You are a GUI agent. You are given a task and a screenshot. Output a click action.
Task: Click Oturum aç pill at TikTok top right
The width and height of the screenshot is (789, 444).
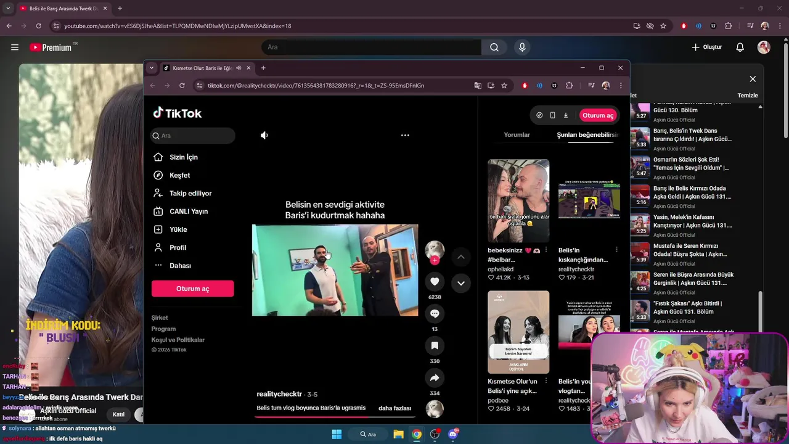[x=598, y=115]
